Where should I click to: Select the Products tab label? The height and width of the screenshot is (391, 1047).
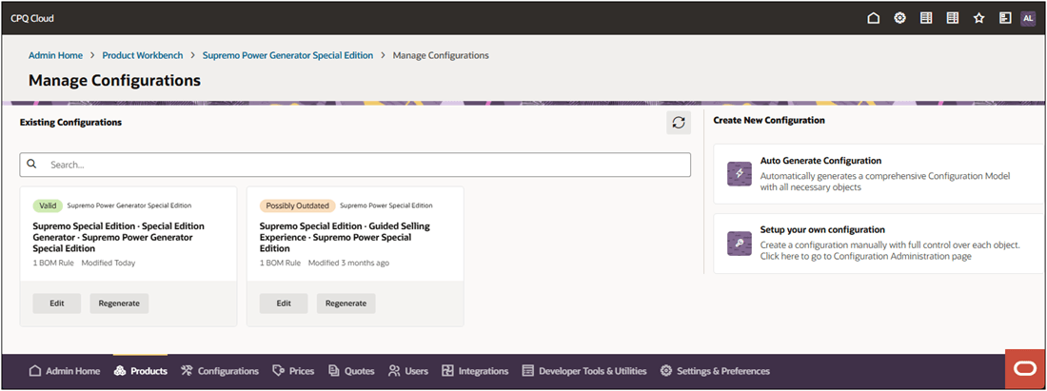(x=148, y=371)
